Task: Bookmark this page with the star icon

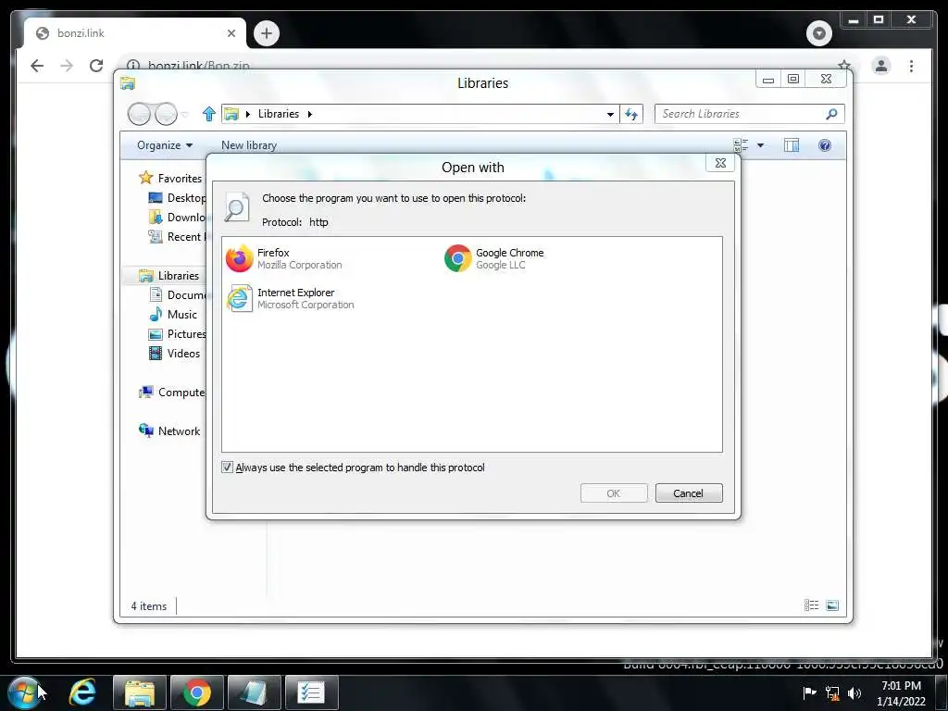Action: (844, 66)
